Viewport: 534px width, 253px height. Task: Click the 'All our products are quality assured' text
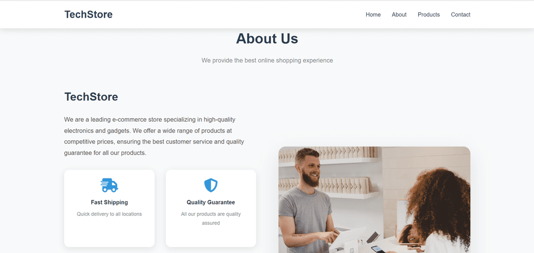click(x=211, y=219)
